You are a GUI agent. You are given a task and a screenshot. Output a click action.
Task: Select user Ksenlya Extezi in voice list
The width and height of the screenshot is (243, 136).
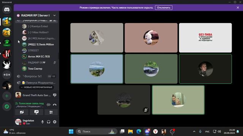point(39,26)
